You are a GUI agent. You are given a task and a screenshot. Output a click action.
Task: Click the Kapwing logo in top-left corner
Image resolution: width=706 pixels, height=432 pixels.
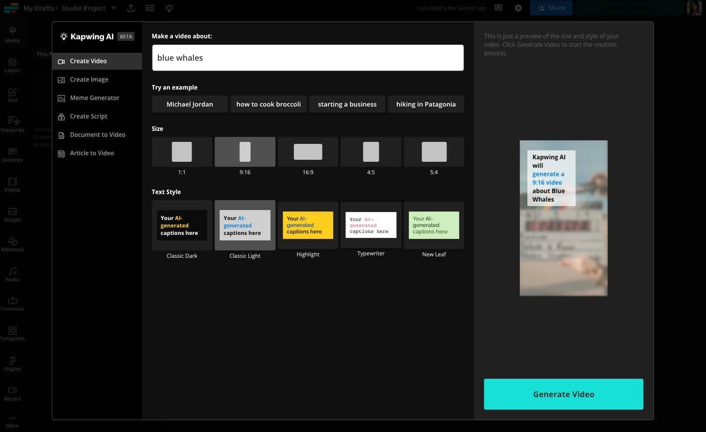click(10, 8)
